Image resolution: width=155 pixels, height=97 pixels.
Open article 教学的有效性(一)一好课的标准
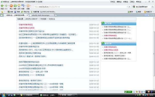click(32, 75)
